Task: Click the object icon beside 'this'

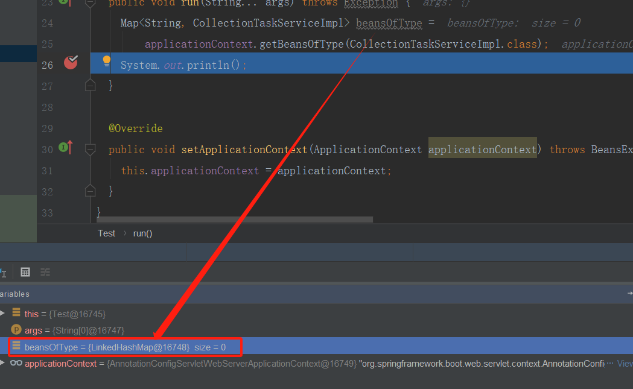Action: 16,312
